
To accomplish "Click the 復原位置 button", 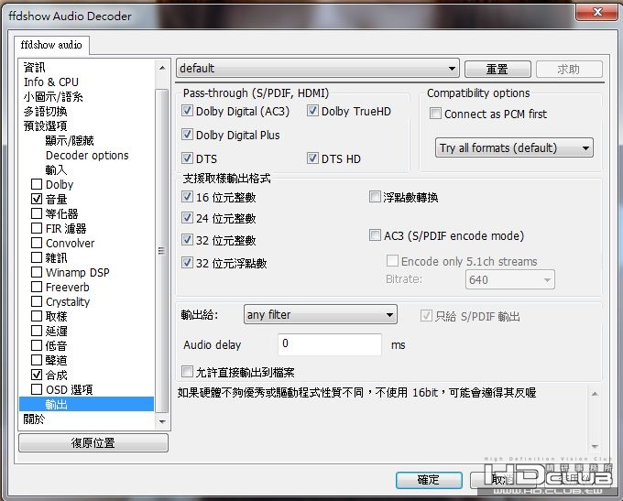I will click(x=93, y=442).
